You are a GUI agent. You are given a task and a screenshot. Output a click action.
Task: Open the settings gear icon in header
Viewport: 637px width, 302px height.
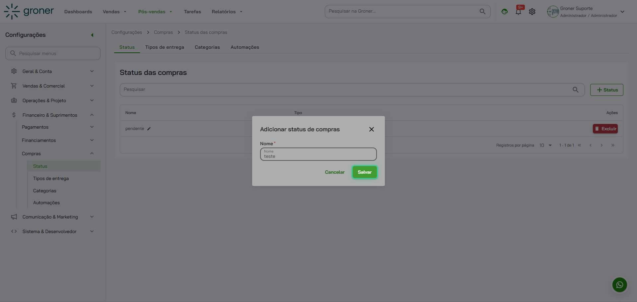[x=532, y=12]
